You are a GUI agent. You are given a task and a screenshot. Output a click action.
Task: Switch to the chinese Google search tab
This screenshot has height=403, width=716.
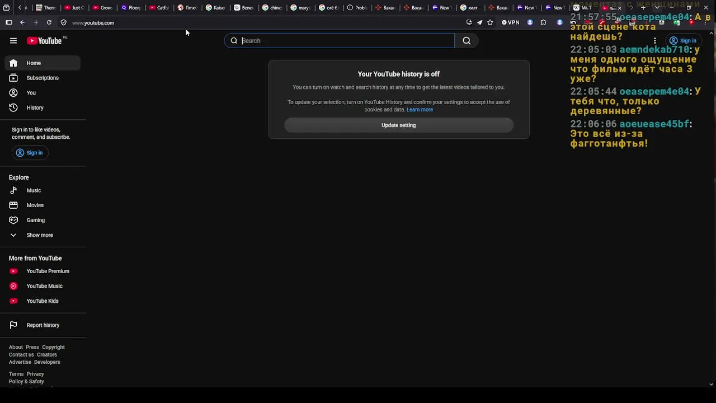point(273,8)
